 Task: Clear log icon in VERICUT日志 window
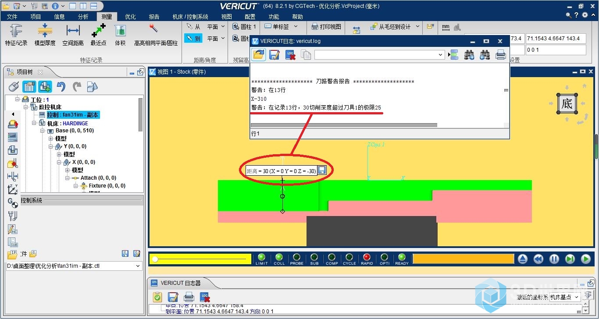(x=290, y=55)
